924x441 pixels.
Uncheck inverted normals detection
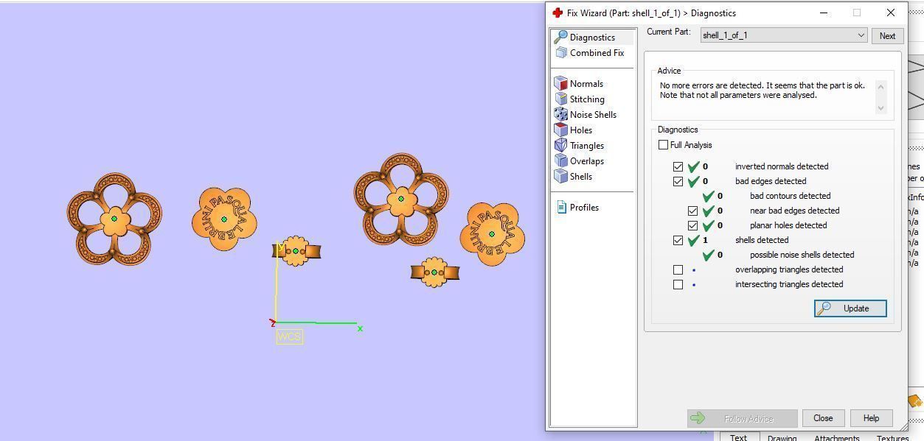click(x=678, y=166)
